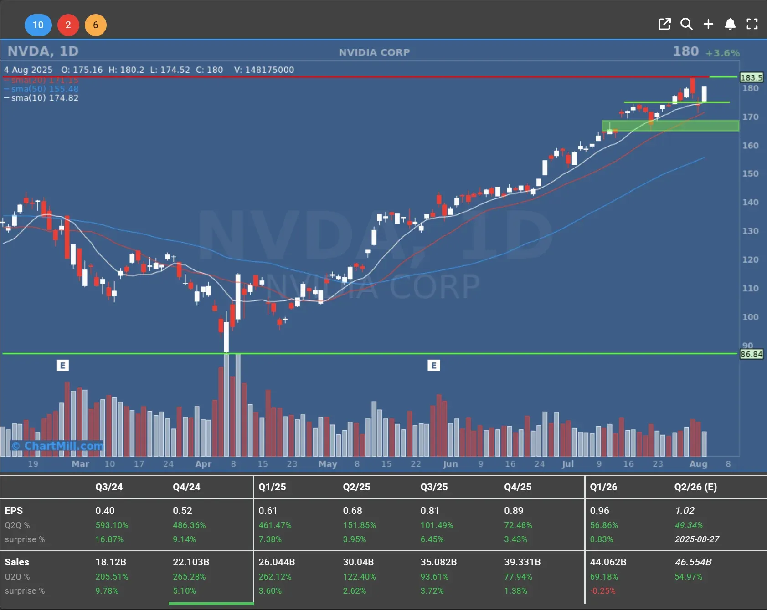
Task: Click the negative -0.25% sales surprise
Action: click(x=602, y=590)
